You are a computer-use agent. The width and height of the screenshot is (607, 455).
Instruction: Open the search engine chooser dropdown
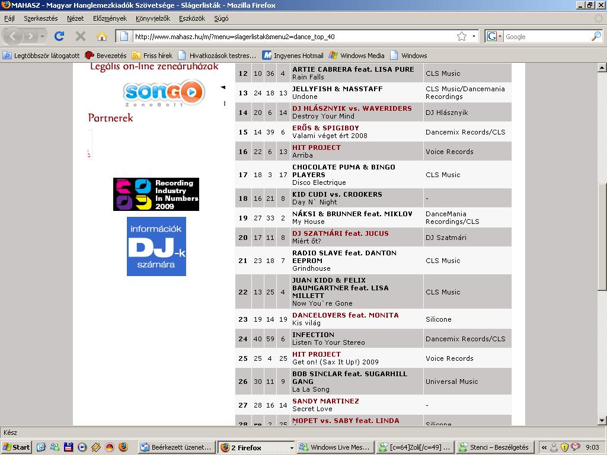click(500, 36)
